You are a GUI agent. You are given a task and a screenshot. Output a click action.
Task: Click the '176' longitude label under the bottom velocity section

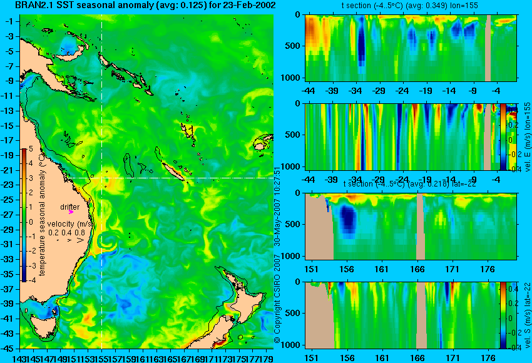click(488, 358)
